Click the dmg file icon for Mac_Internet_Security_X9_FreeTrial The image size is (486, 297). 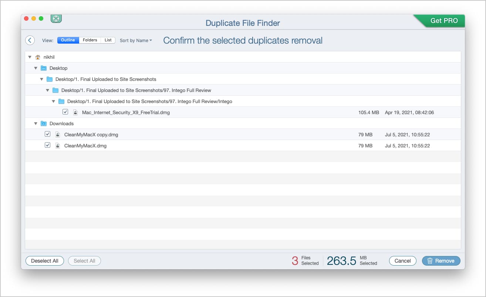75,112
